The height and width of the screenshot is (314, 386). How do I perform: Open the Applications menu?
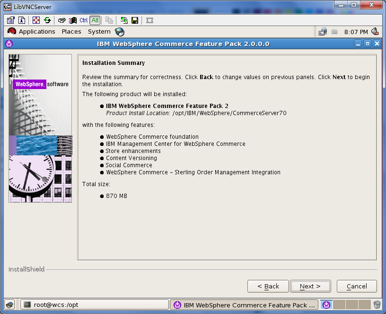(x=37, y=32)
